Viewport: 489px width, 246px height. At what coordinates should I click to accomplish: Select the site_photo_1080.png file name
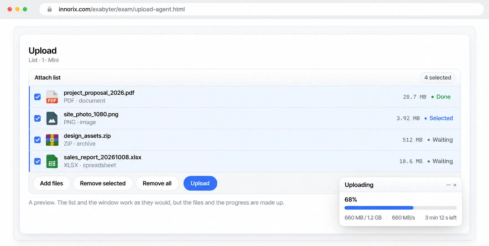tap(91, 114)
